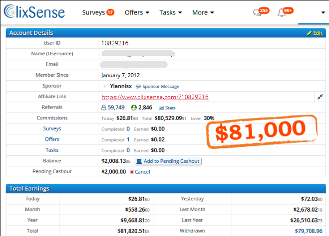Screen dimensions: 329x236
Task: Click the Total Earnings panel header
Action: [166, 189]
